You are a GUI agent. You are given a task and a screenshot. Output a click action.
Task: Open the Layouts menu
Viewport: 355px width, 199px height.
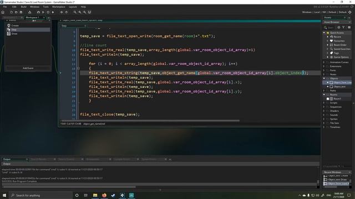73,7
